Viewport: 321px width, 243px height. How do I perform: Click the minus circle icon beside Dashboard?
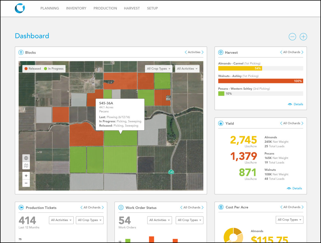[x=292, y=37]
